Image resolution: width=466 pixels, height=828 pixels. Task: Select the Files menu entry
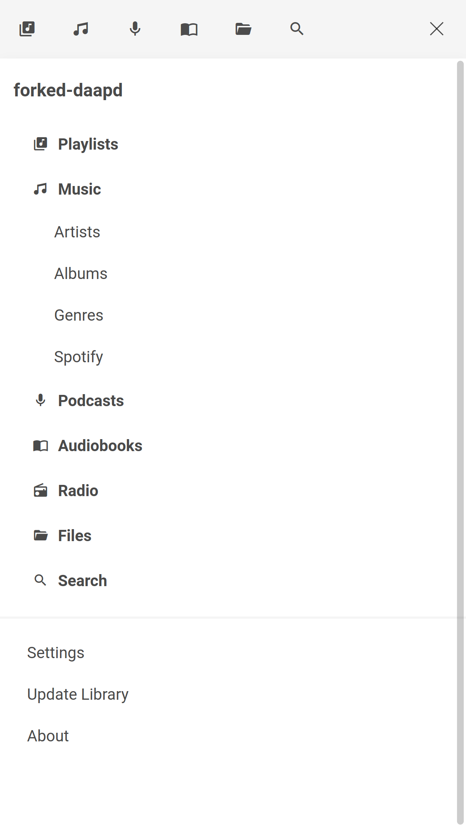tap(75, 536)
